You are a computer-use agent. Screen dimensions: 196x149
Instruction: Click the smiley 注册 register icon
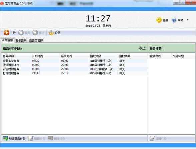[159, 20]
